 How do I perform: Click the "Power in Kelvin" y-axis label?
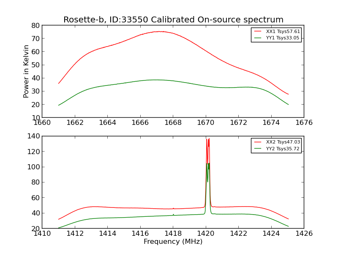tap(26, 72)
